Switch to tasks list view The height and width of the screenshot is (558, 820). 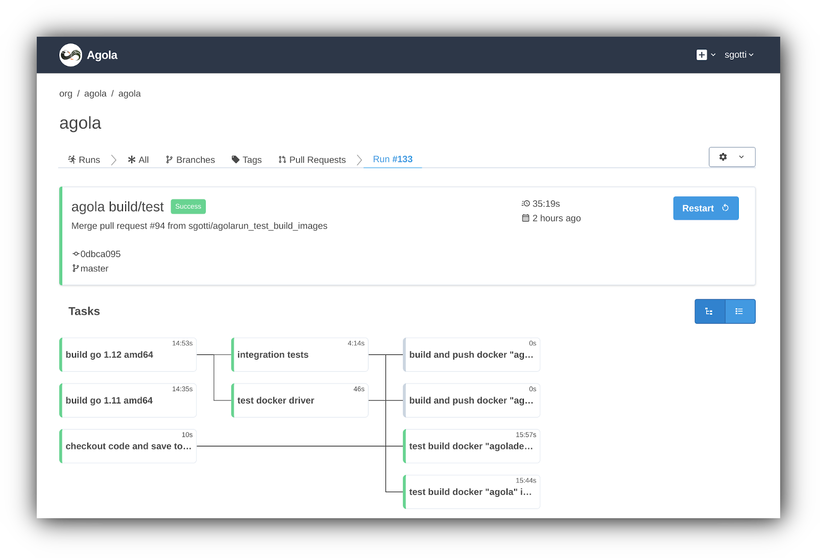tap(740, 311)
